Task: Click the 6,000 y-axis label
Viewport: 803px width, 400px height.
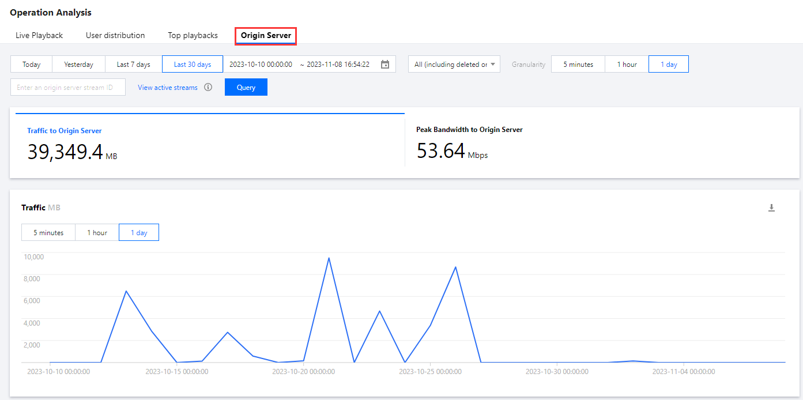Action: coord(32,300)
